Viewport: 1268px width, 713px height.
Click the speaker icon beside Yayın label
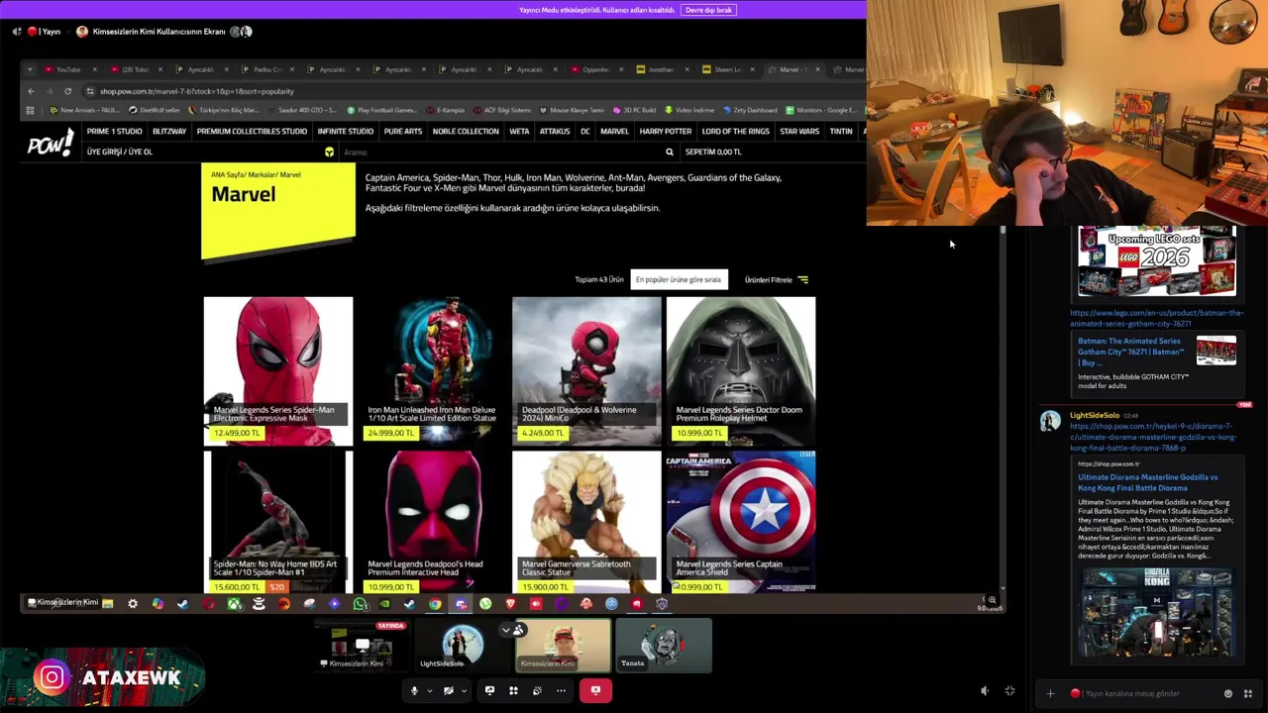click(x=16, y=32)
